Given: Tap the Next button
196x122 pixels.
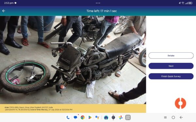Looking at the screenshot, I should tap(171, 66).
